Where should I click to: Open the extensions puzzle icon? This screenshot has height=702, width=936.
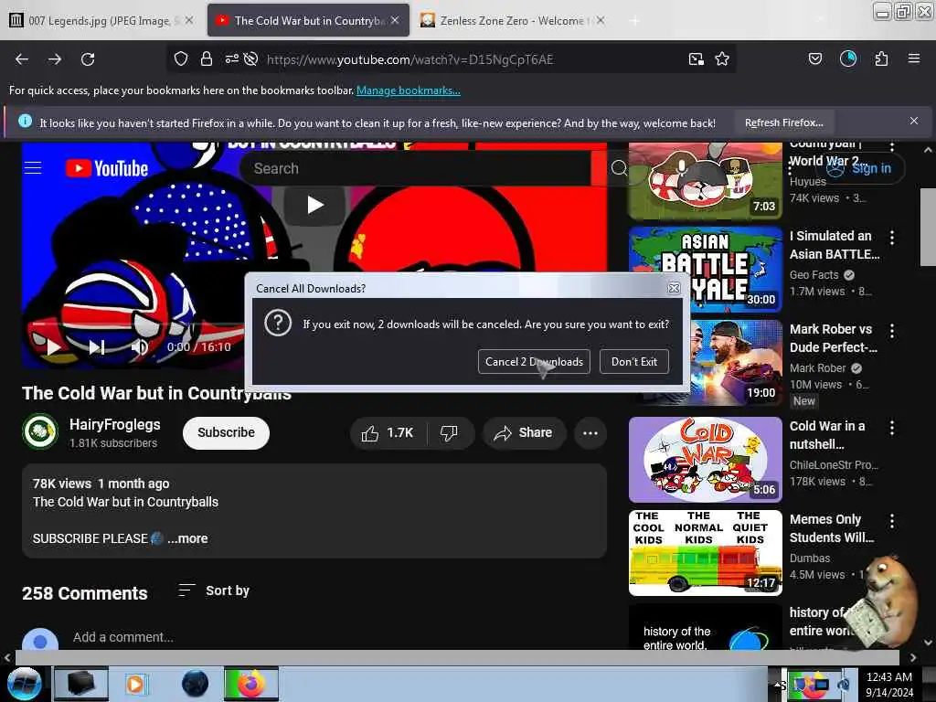click(881, 58)
